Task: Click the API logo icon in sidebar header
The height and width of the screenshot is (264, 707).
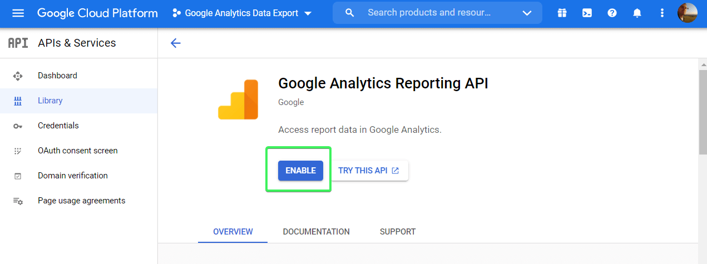Action: tap(18, 43)
